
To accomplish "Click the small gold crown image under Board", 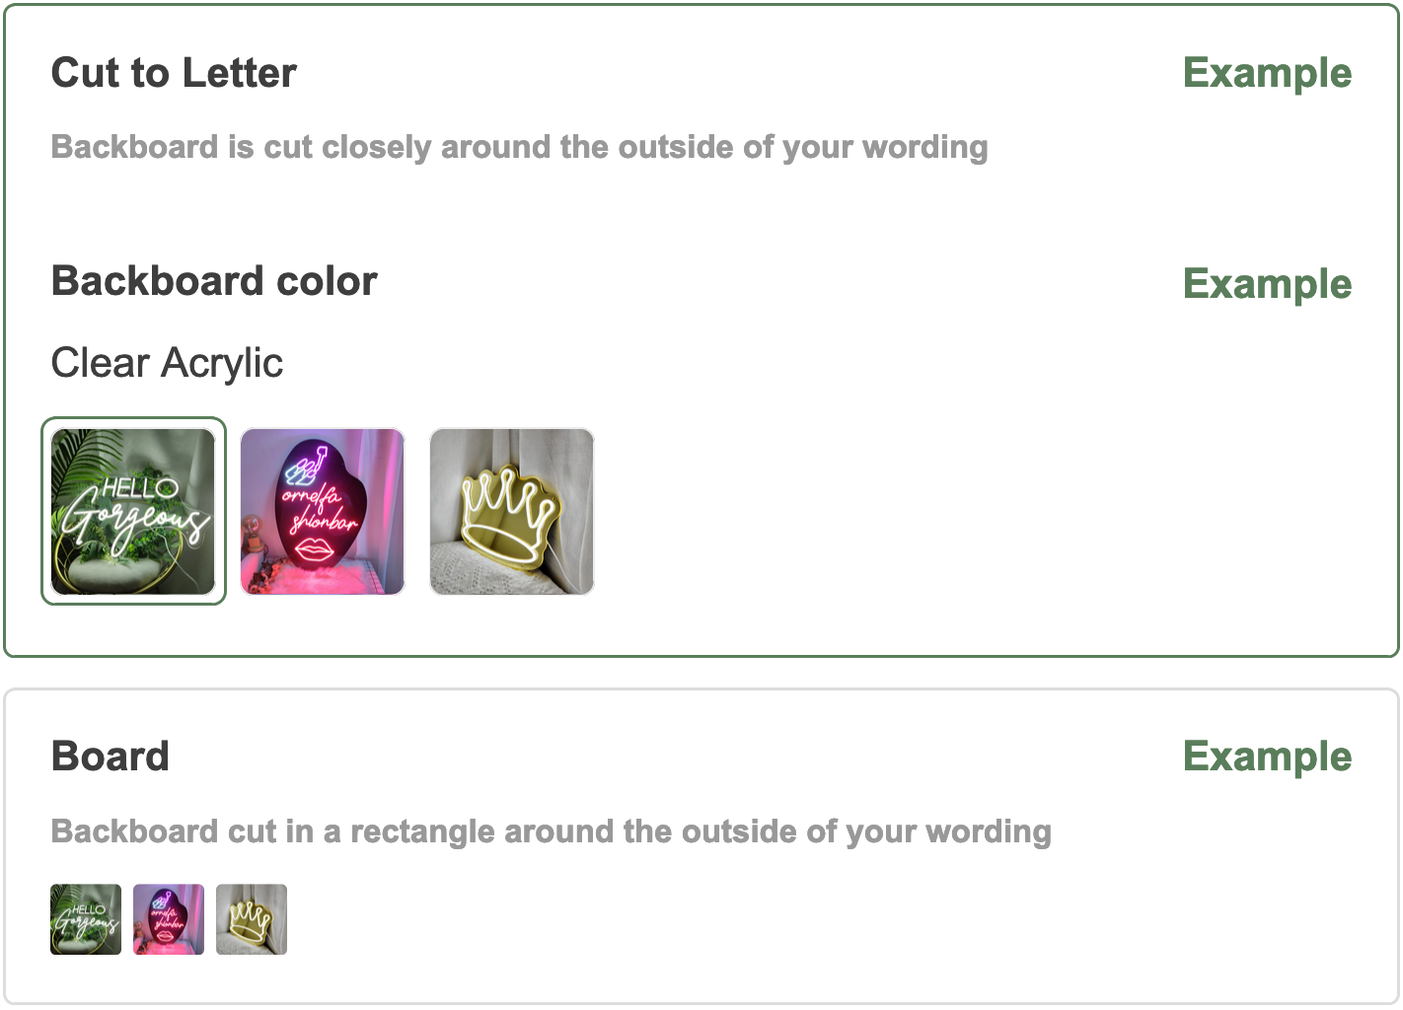I will 252,919.
